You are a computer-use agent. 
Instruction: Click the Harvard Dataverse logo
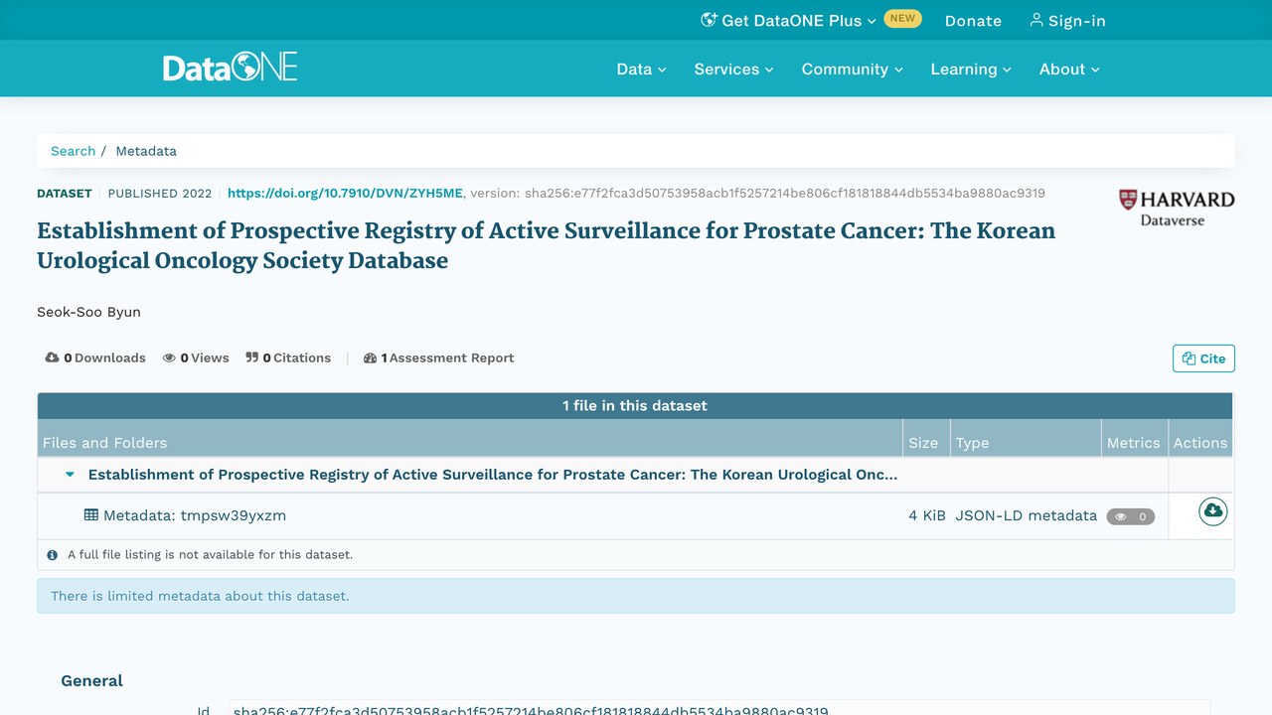coord(1177,208)
